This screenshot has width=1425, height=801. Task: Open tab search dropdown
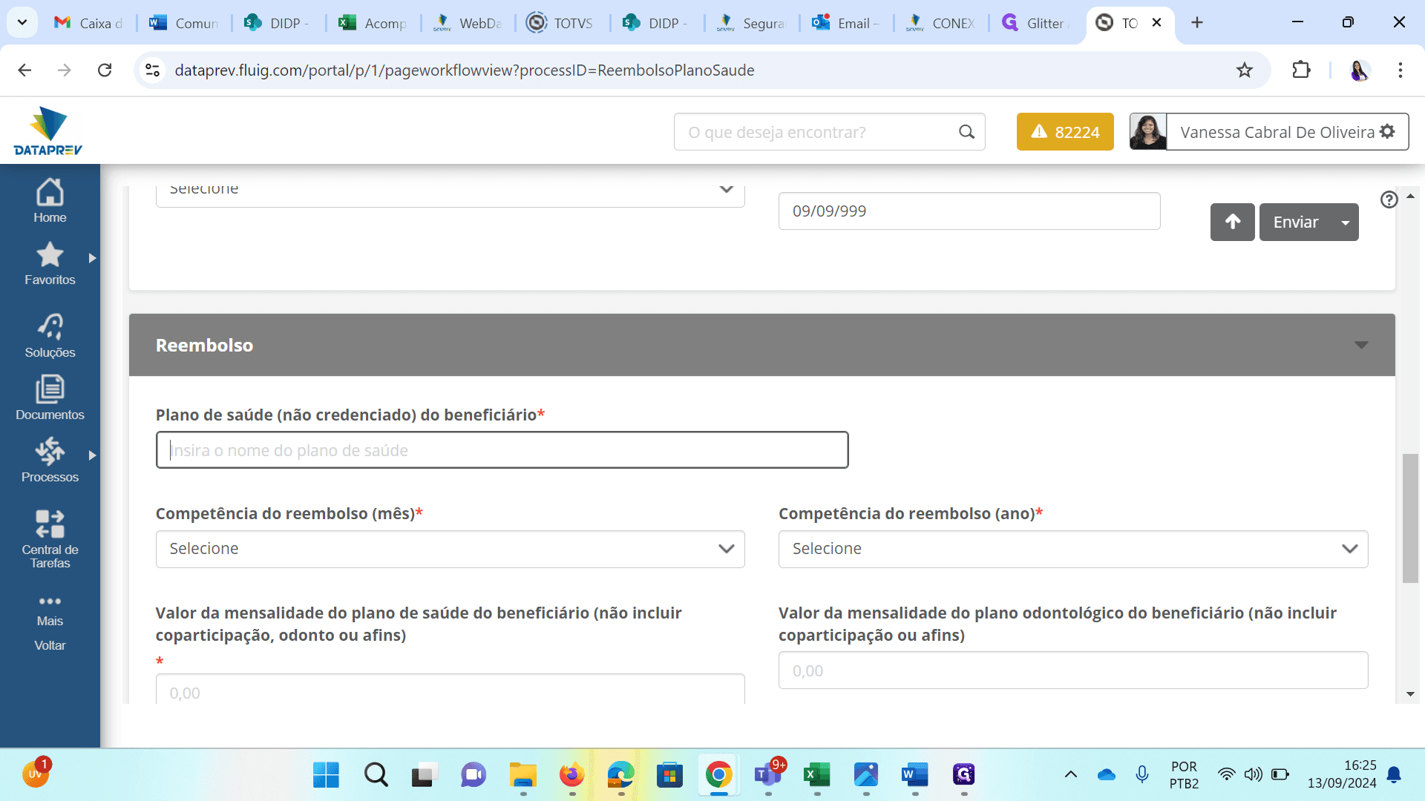click(x=22, y=22)
